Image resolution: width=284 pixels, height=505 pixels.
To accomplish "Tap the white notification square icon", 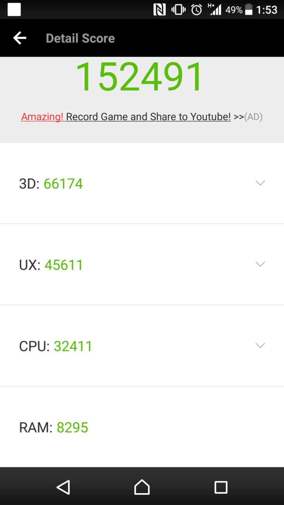I will [14, 10].
